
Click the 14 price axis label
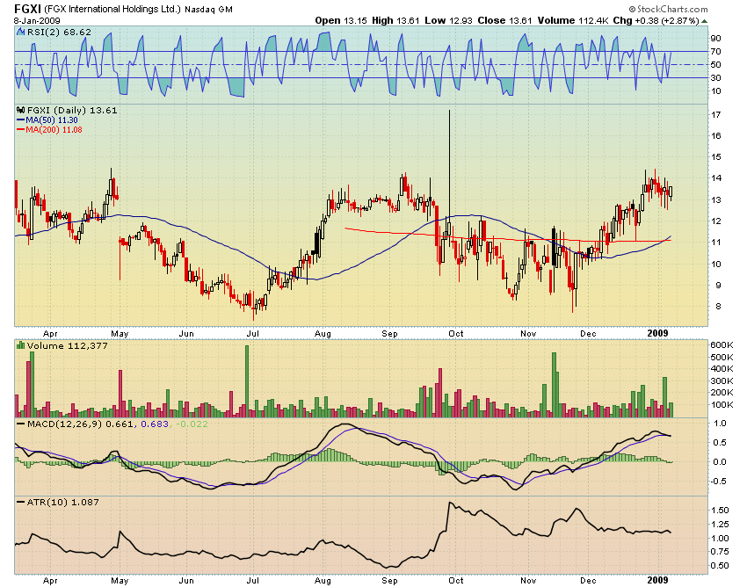pos(715,178)
